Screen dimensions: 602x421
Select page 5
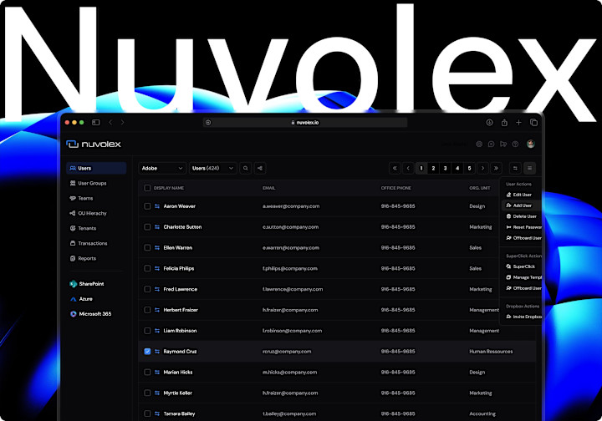click(469, 169)
